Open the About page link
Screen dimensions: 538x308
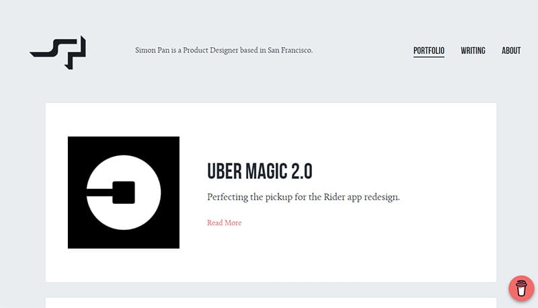coord(511,50)
